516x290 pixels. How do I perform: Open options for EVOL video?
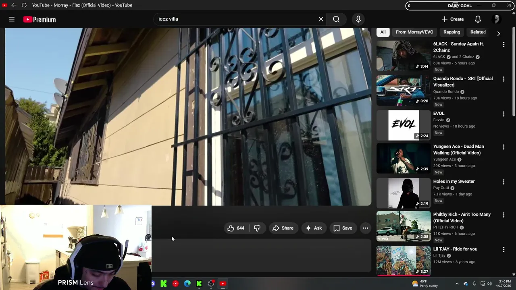(504, 114)
